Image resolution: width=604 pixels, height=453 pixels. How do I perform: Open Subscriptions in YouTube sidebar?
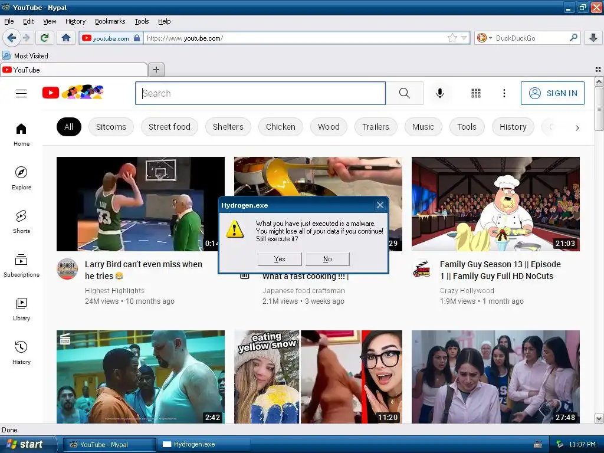pyautogui.click(x=21, y=266)
